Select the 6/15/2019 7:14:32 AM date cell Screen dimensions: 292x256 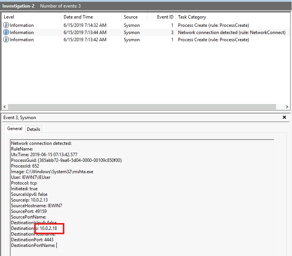pos(85,25)
